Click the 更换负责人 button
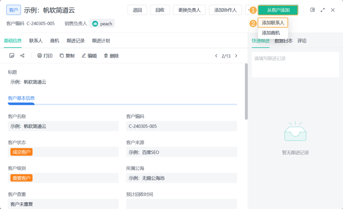The width and height of the screenshot is (343, 209). (190, 10)
